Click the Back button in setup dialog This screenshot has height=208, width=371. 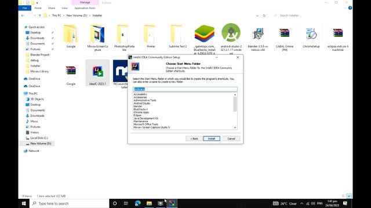pyautogui.click(x=194, y=139)
